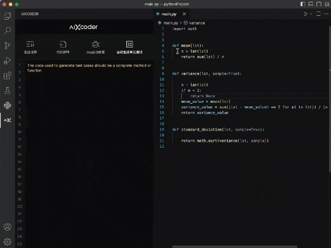The height and width of the screenshot is (248, 331).
Task: Run the Python file with play button
Action: click(306, 14)
